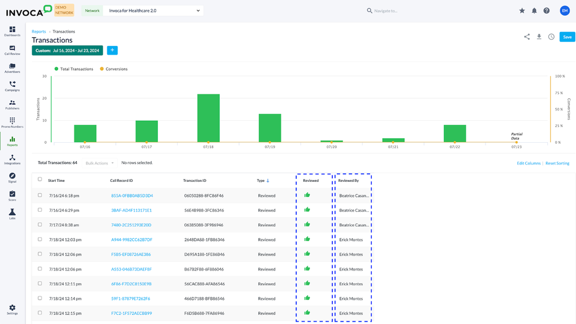Screen dimensions: 576x324
Task: Open network dropdown Invoca for Healthcare 2.0
Action: pyautogui.click(x=153, y=10)
